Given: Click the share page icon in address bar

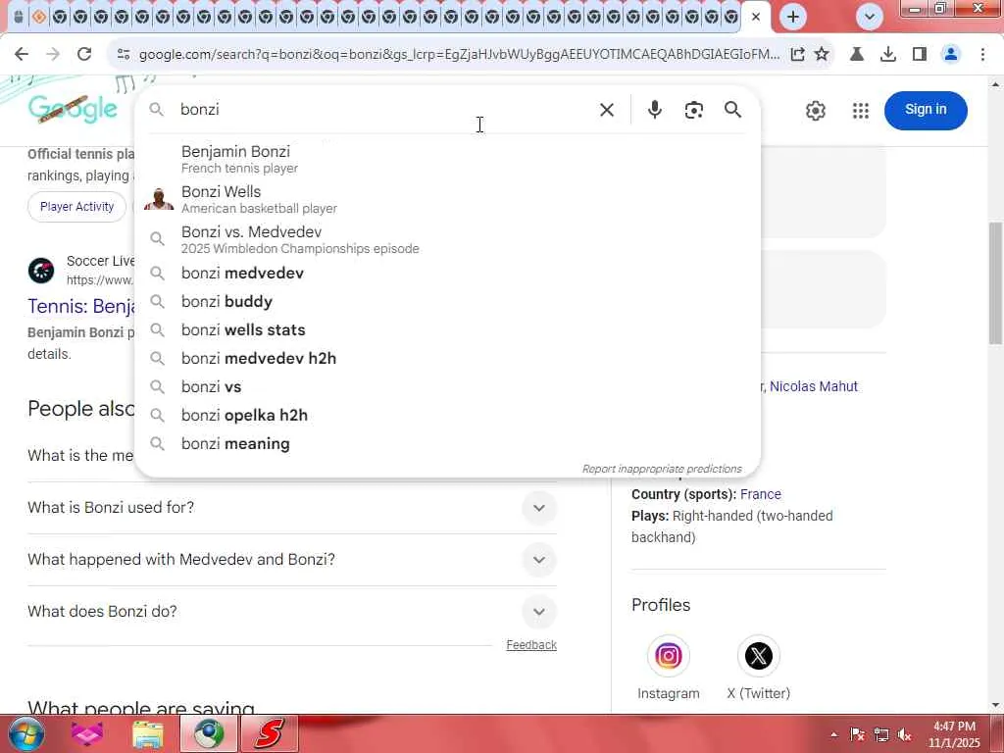Looking at the screenshot, I should pos(797,55).
